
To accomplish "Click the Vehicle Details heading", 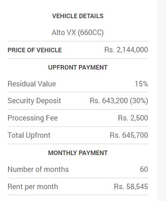I will click(78, 16).
